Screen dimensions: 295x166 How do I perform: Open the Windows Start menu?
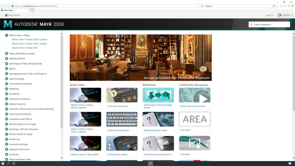(x=3, y=163)
